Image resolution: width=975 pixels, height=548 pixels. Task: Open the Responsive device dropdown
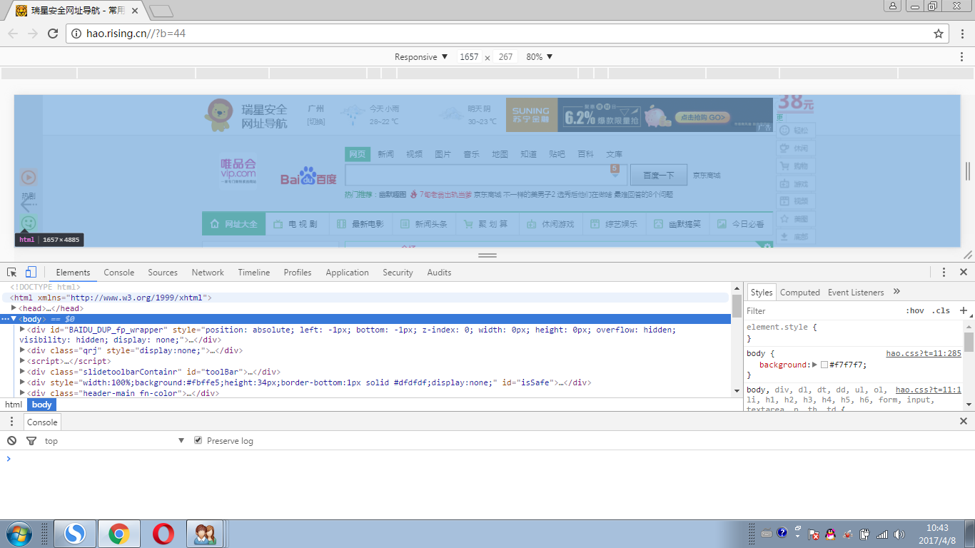pos(421,57)
